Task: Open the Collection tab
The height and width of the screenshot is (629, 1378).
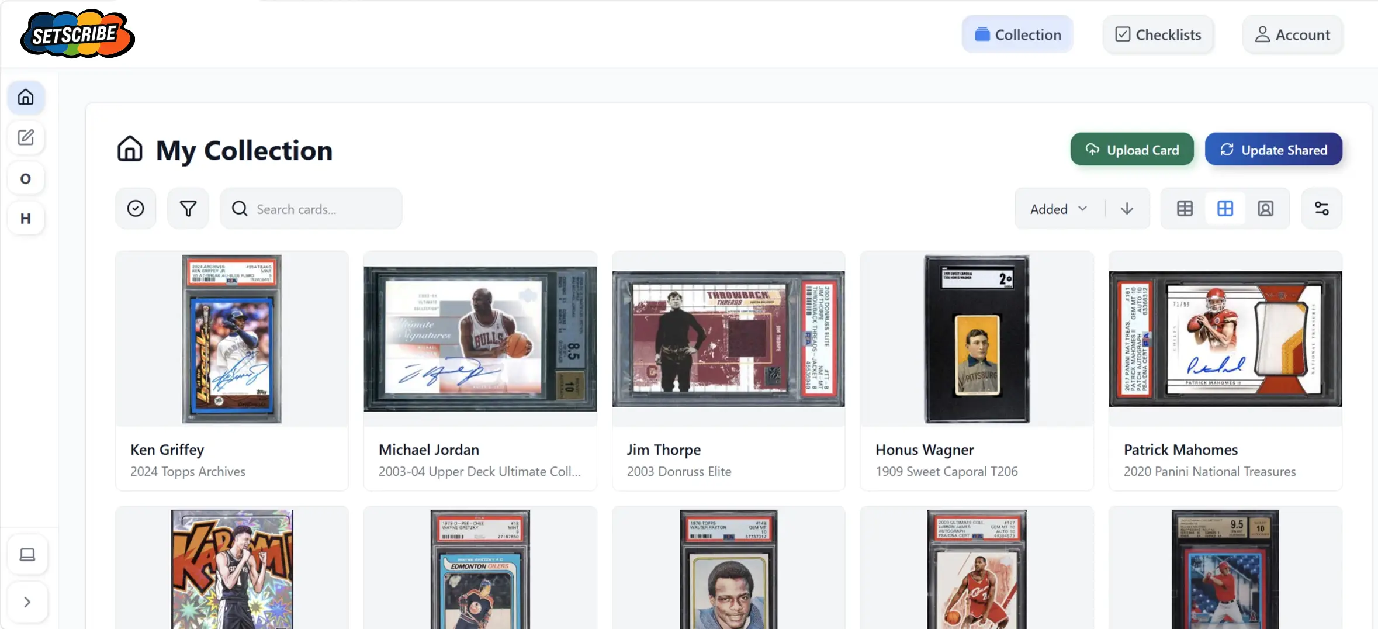Action: pos(1017,34)
